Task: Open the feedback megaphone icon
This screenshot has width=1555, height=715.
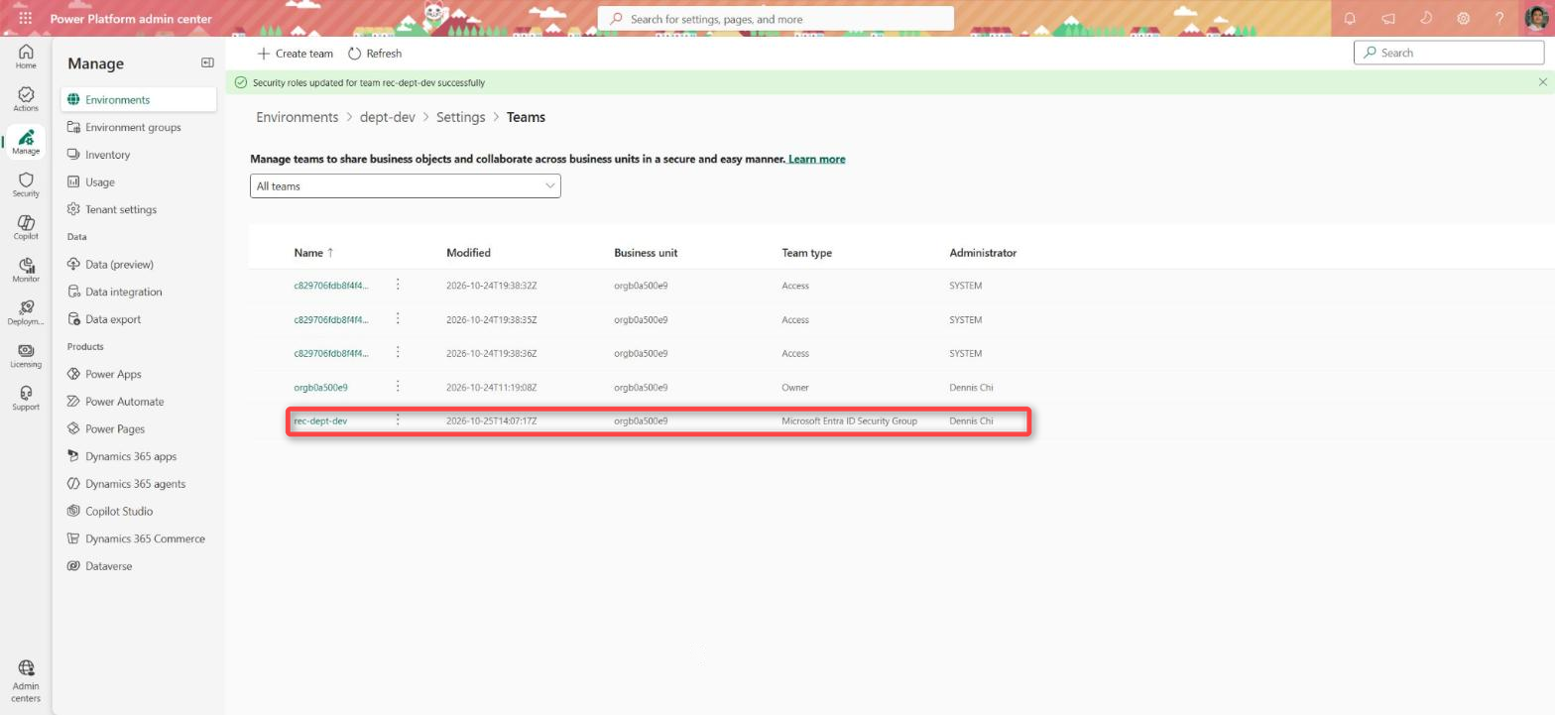Action: tap(1387, 19)
